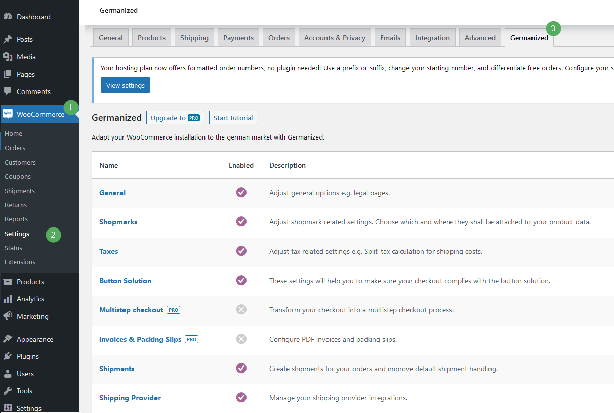Click the Media icon in sidebar
Viewport: 614px width, 413px height.
[8, 57]
